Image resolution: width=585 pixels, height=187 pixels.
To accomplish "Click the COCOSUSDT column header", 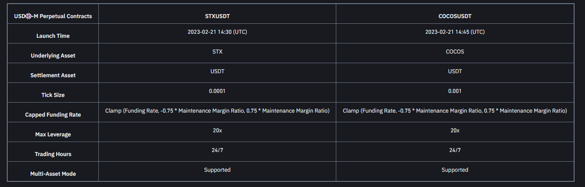I will (455, 16).
